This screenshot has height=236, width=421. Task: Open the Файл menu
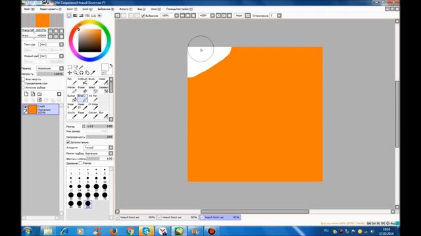click(x=29, y=9)
